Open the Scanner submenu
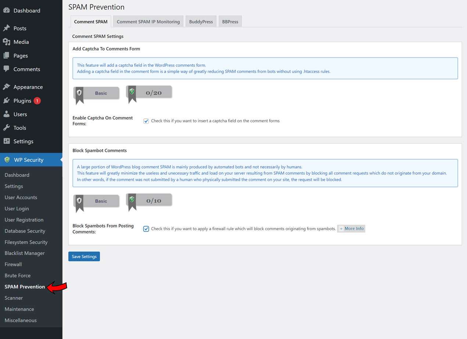Screen dimensions: 467x339 [x=14, y=298]
